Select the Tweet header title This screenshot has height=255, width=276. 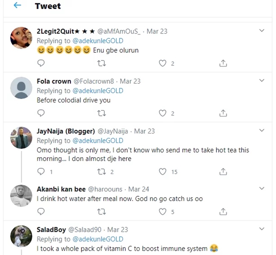coord(47,6)
